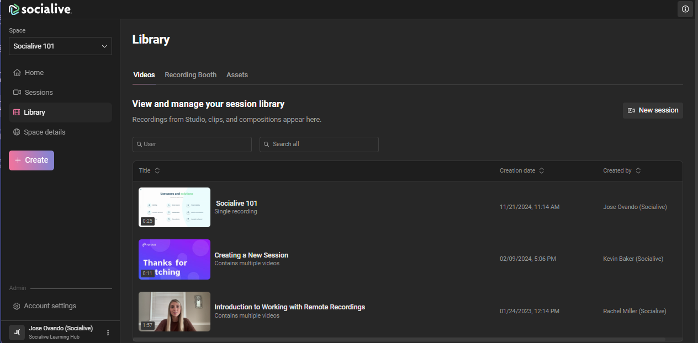Click the date 11/21/2024, 11:14 AM
The height and width of the screenshot is (343, 698).
pyautogui.click(x=530, y=207)
